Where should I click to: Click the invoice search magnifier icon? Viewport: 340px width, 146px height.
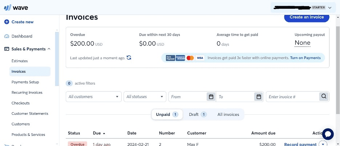(x=323, y=97)
